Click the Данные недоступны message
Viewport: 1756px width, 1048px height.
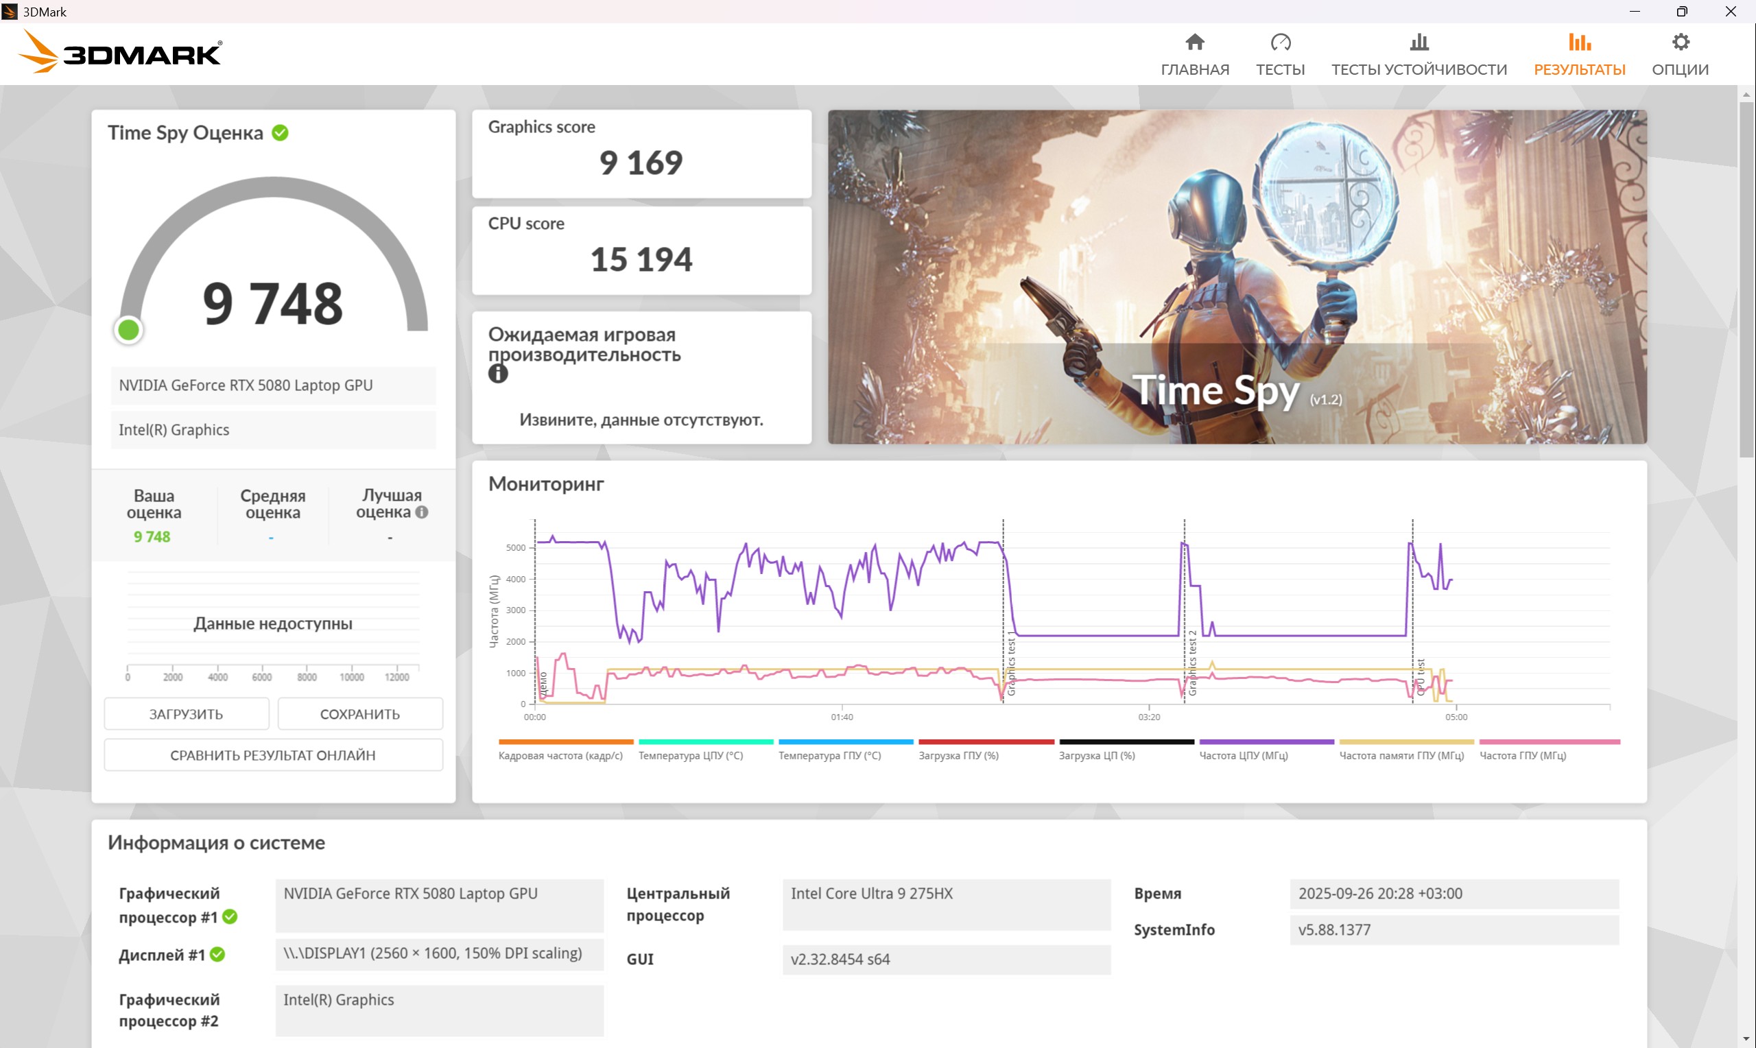pos(272,623)
